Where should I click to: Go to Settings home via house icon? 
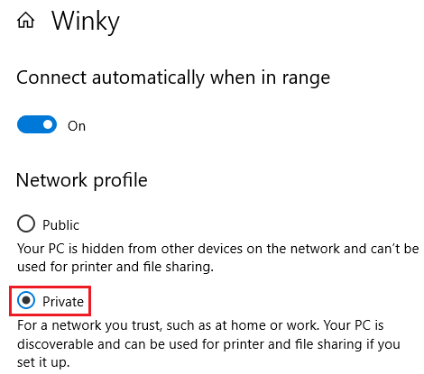(25, 21)
